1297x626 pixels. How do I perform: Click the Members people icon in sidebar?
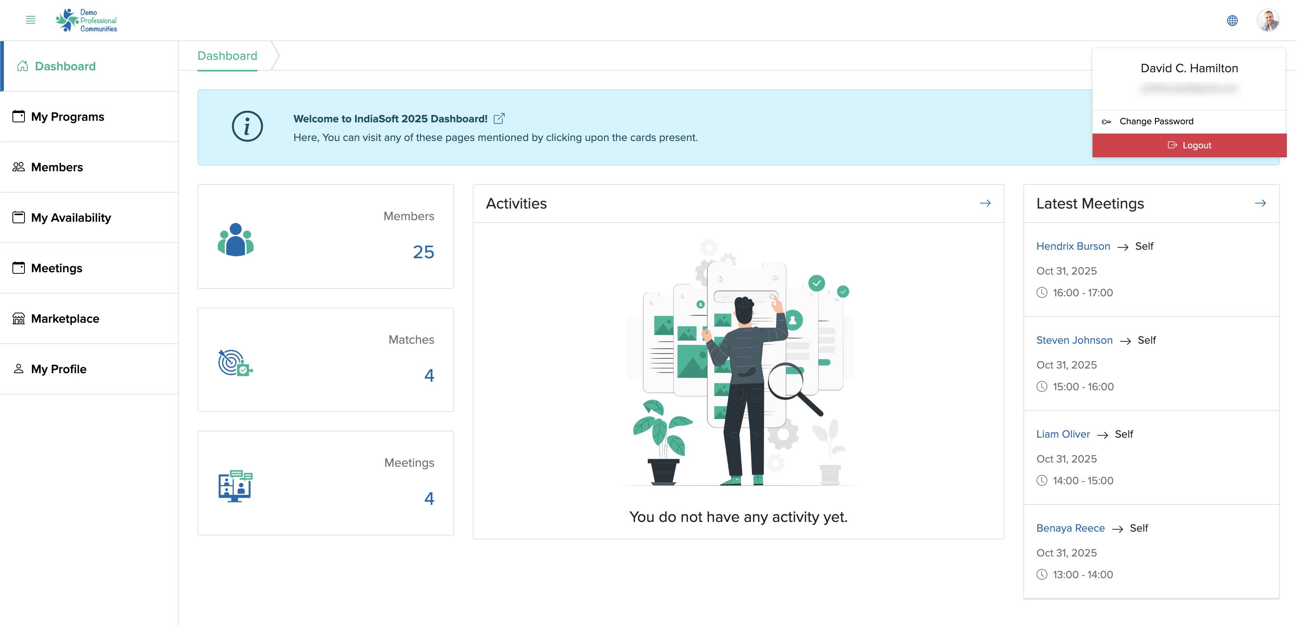(x=19, y=167)
